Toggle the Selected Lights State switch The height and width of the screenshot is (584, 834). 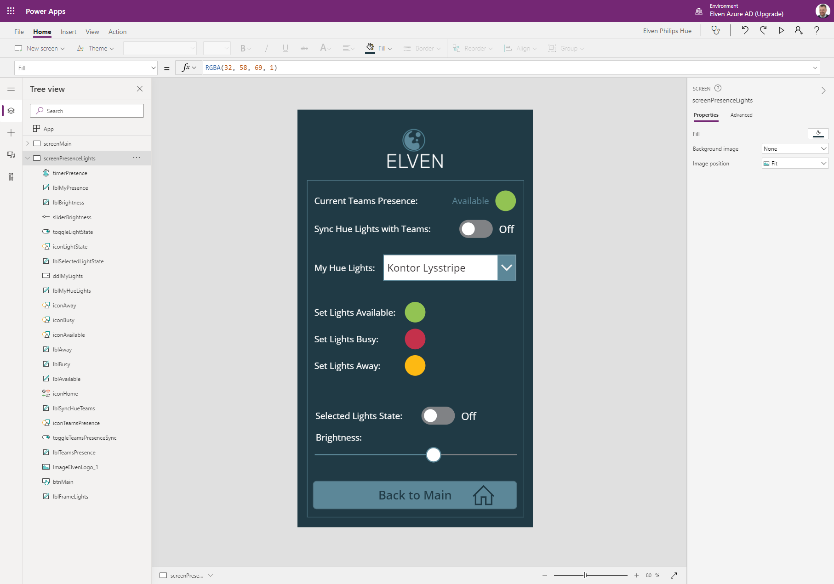[x=438, y=416]
